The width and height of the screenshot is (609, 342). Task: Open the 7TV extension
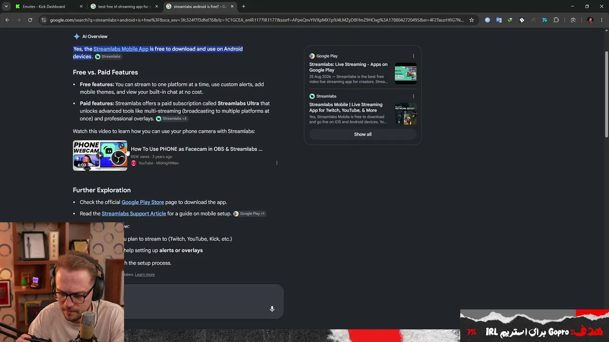(x=544, y=20)
